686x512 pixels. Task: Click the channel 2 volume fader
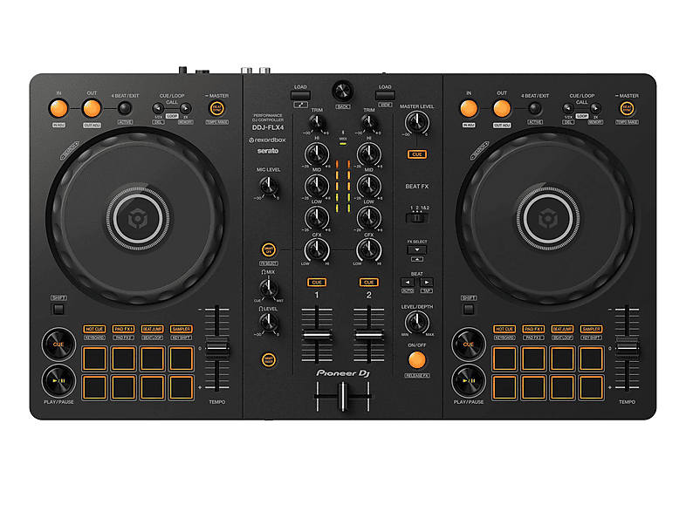(369, 335)
